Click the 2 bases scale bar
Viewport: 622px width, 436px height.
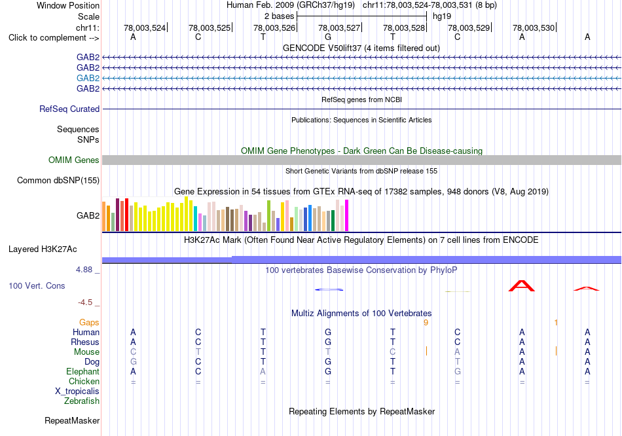361,16
